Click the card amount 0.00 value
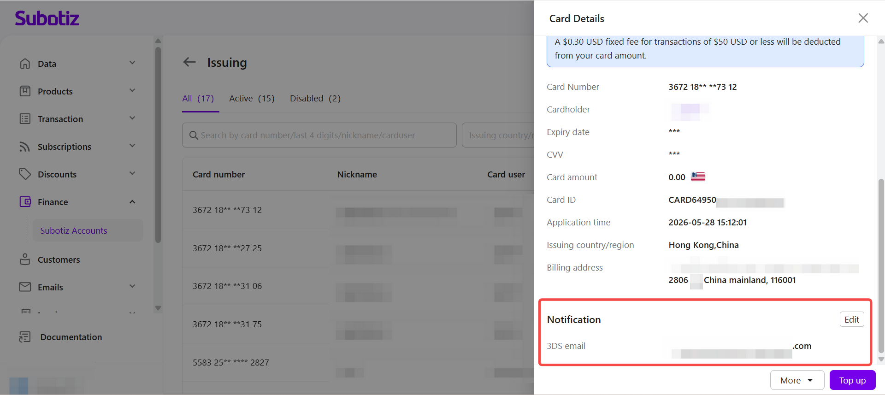The height and width of the screenshot is (395, 885). (677, 177)
